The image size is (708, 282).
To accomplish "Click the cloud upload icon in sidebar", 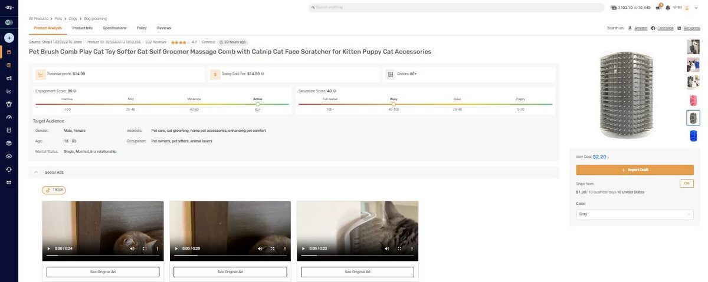I will (9, 156).
